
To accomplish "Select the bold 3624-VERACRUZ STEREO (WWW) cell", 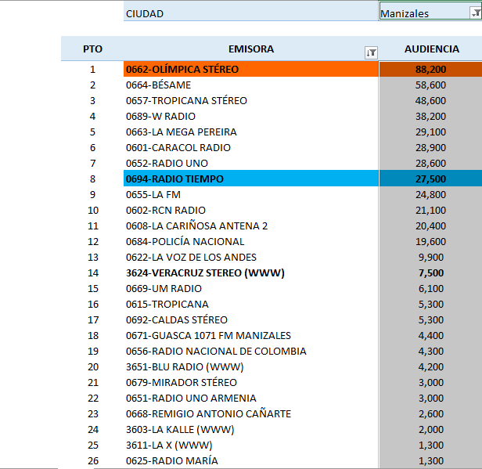I will 251,273.
